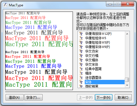Click the highlighted 宋体 font entry

[105, 82]
